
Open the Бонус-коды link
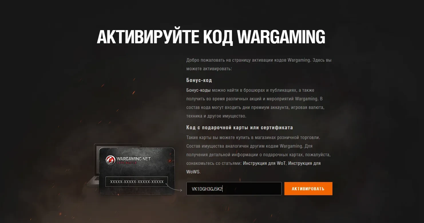(198, 90)
